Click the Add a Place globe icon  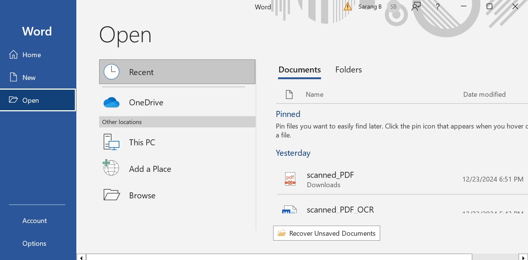tap(111, 168)
